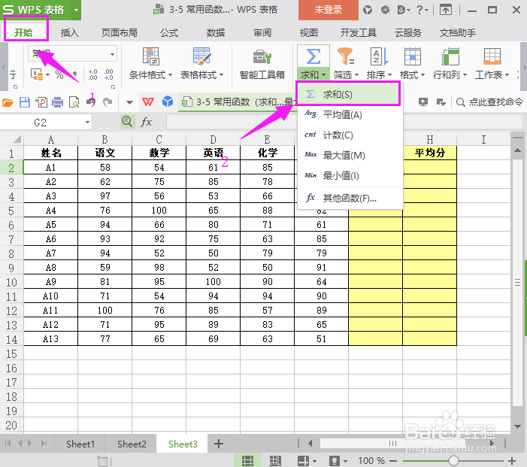Click the Table Style icon
The width and height of the screenshot is (527, 467).
tap(201, 56)
